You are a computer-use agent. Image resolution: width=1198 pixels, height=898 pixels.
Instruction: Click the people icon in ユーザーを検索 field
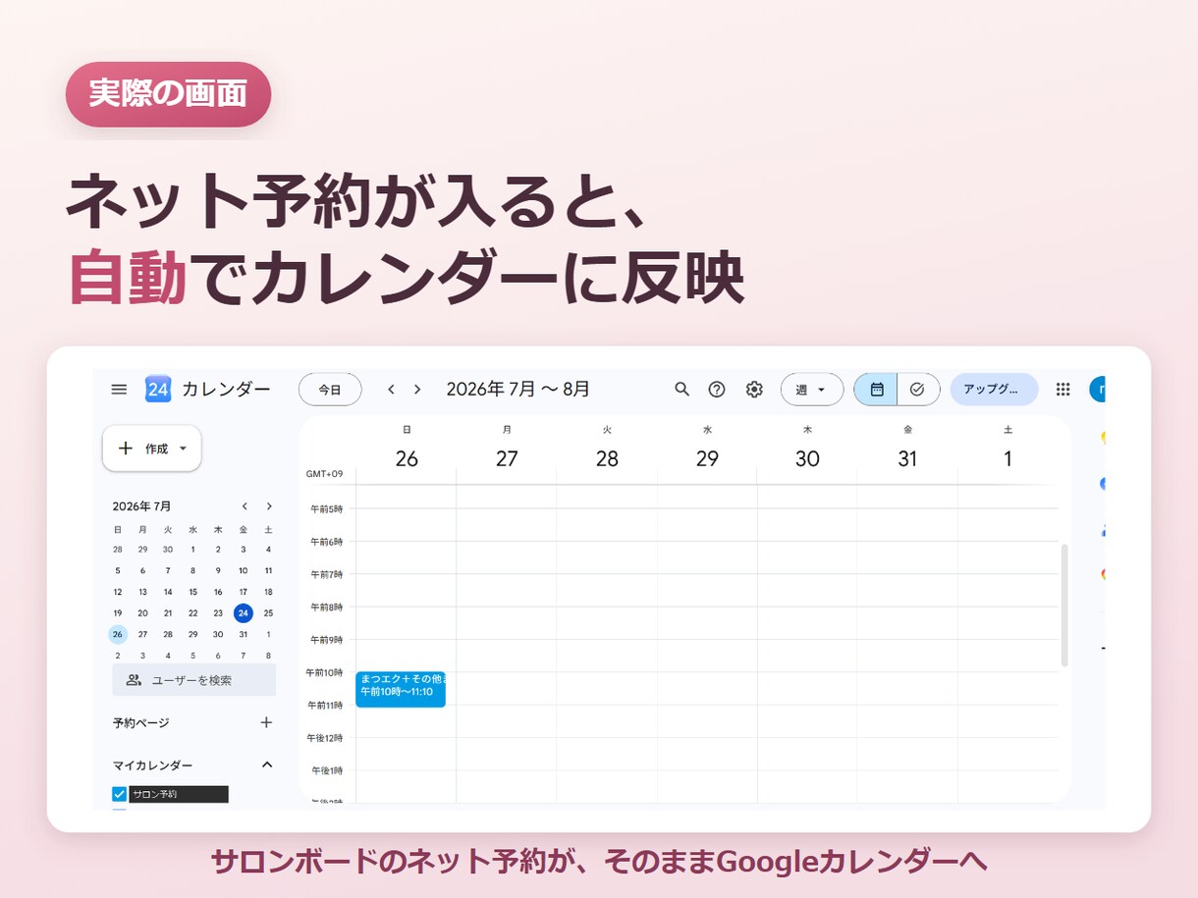[x=135, y=680]
